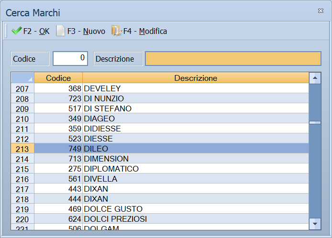Click code cell 523
Screen dimensions: 332x238
58,139
